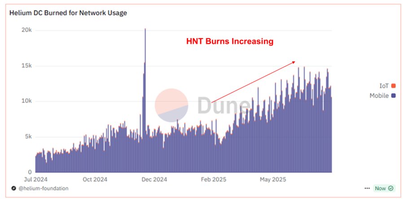
Task: Select the 5k y-axis label
Action: [28, 136]
